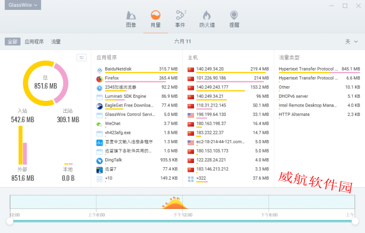365x233 pixels.
Task: Open the Graph (图像) tab icon
Action: click(x=131, y=15)
